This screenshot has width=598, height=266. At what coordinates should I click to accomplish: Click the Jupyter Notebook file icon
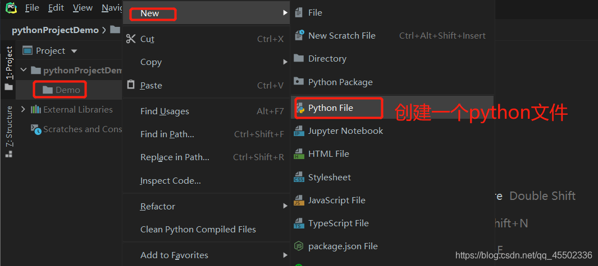pos(299,131)
